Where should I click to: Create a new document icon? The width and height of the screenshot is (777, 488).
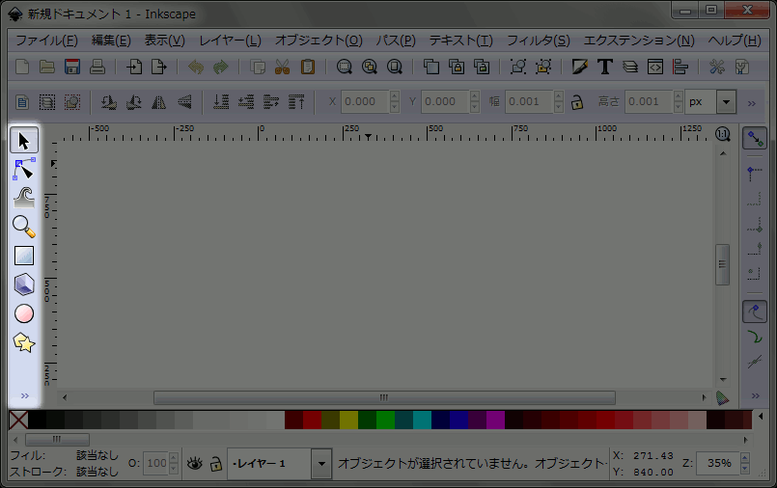[22, 67]
